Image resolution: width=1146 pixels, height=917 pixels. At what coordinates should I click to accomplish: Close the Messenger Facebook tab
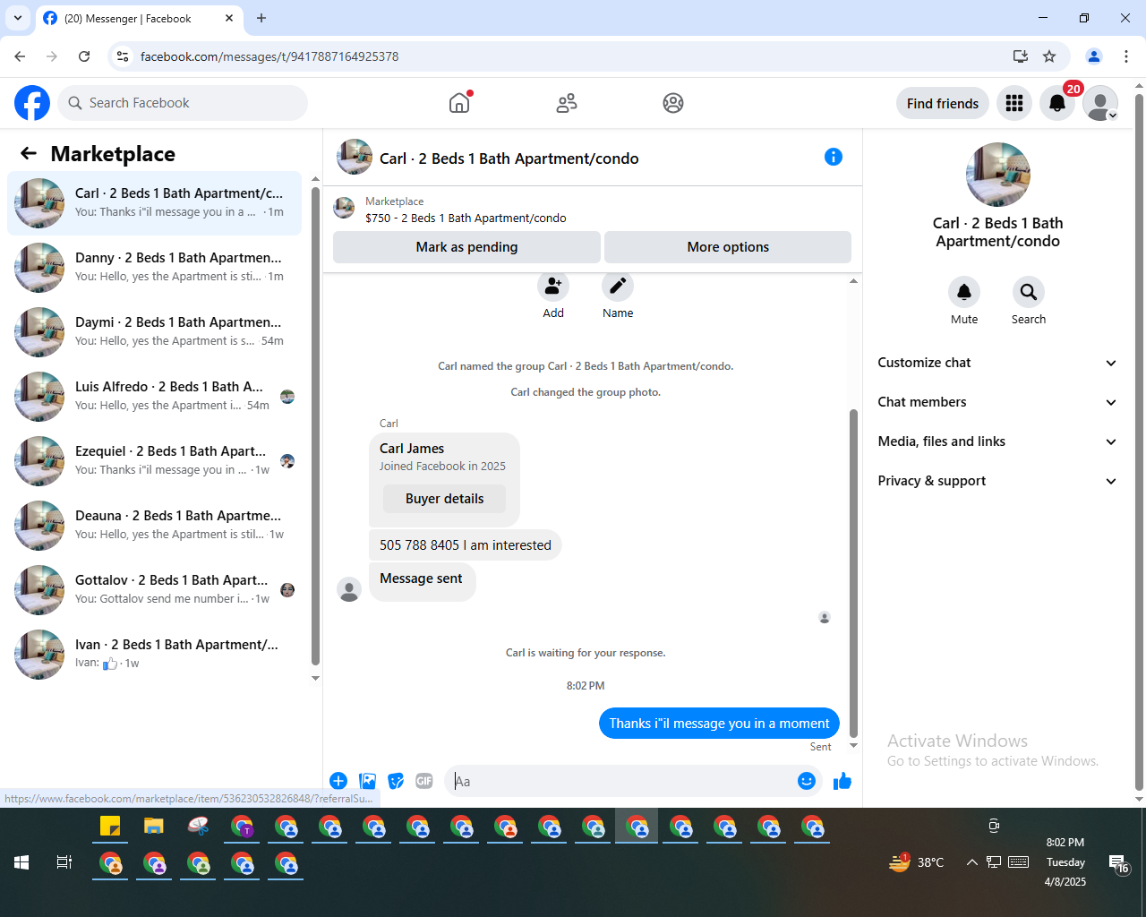(229, 18)
